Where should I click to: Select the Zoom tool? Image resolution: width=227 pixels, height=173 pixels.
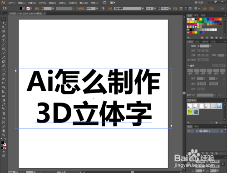(x=4, y=135)
